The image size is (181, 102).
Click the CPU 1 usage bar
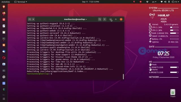click(174, 27)
